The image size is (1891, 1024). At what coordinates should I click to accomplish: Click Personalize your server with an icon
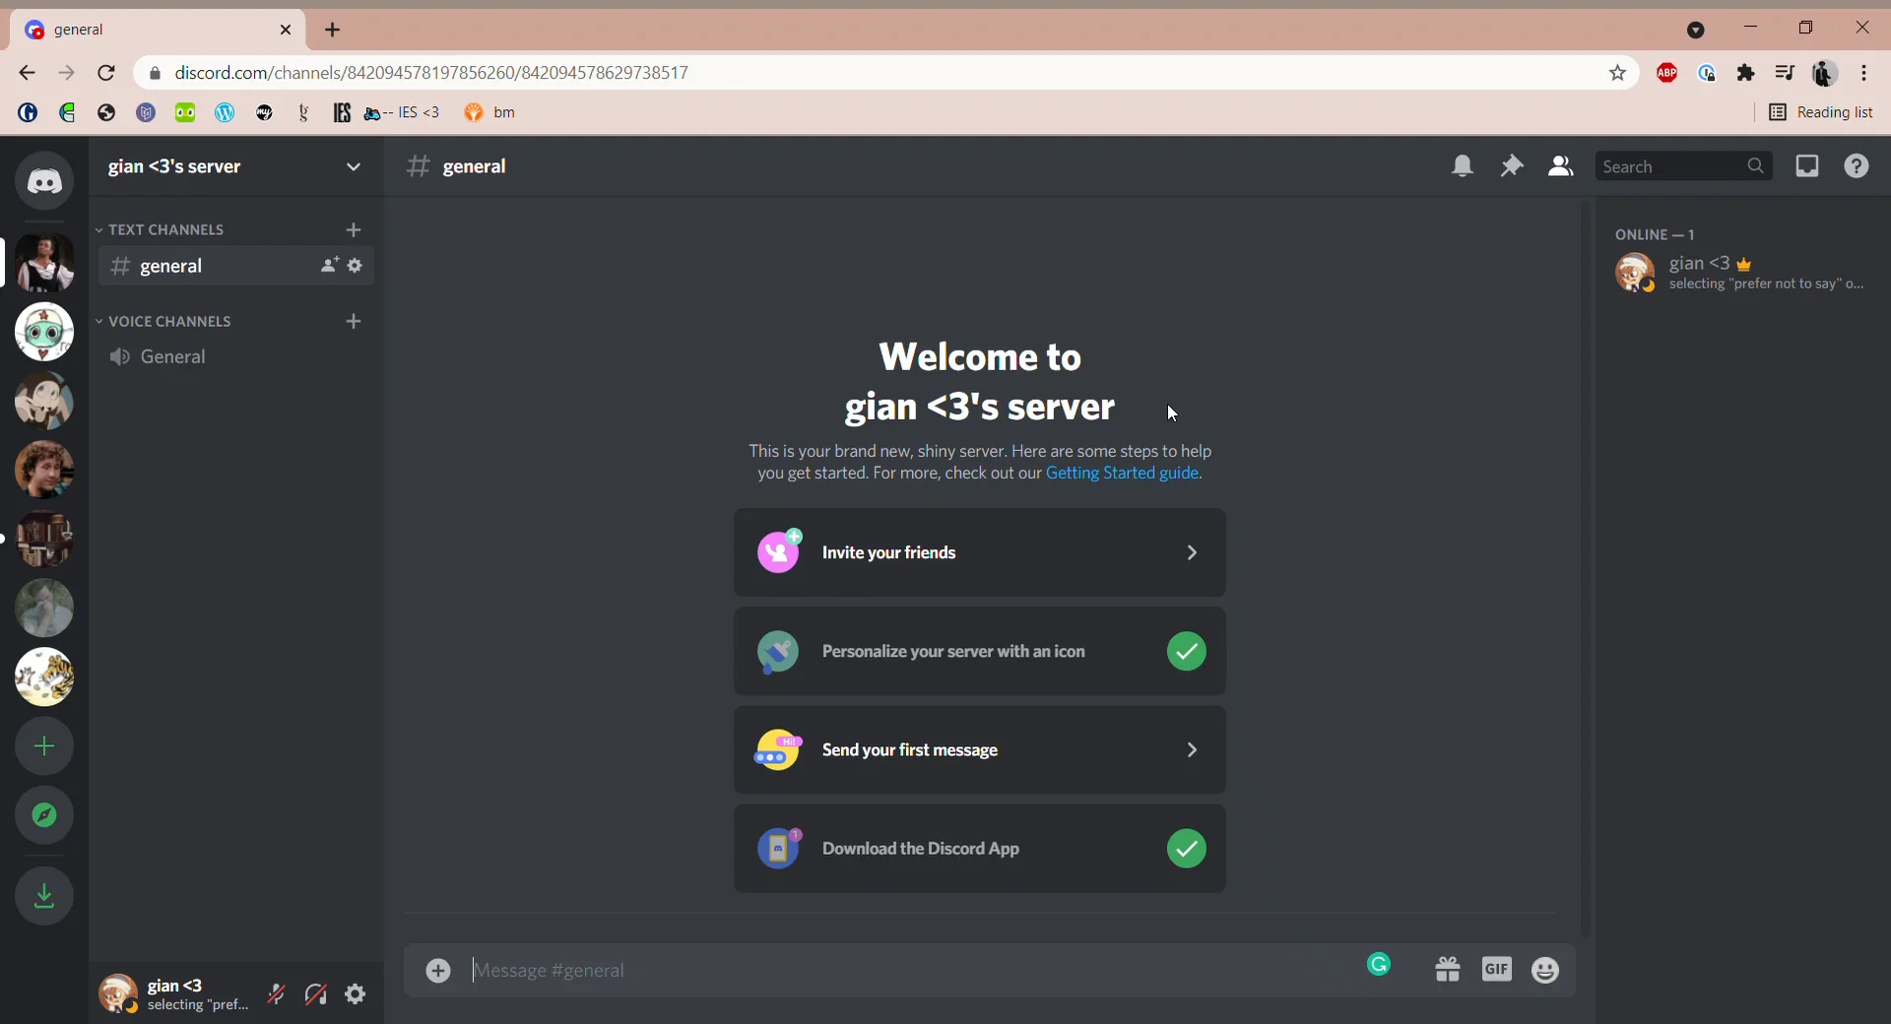(980, 651)
